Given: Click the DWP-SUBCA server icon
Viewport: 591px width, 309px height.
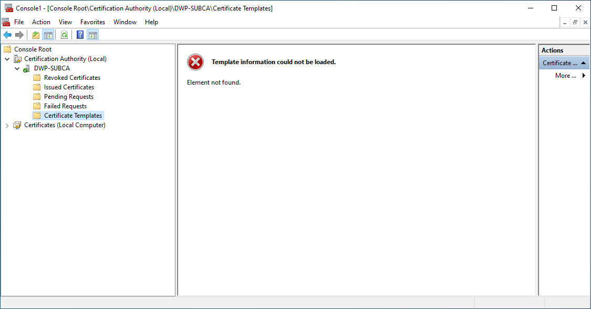Looking at the screenshot, I should coord(26,68).
